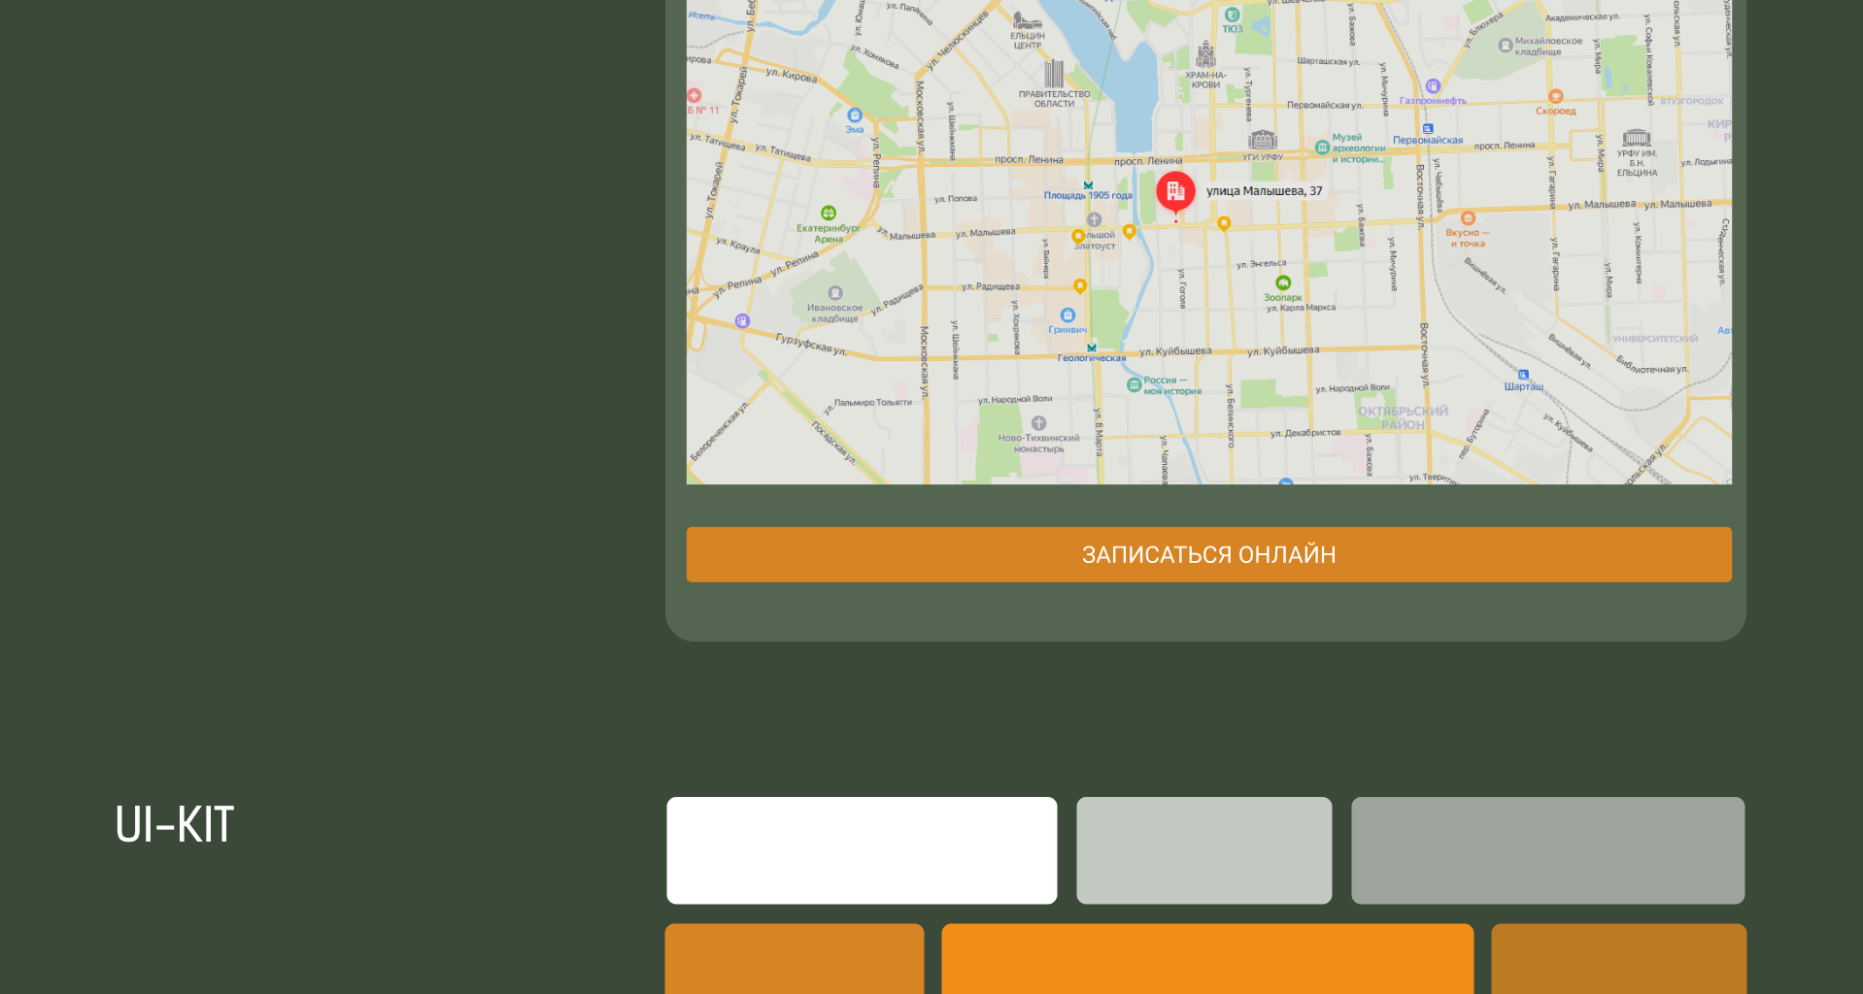Select the bright orange center swatch
This screenshot has width=1863, height=994.
(x=1206, y=958)
